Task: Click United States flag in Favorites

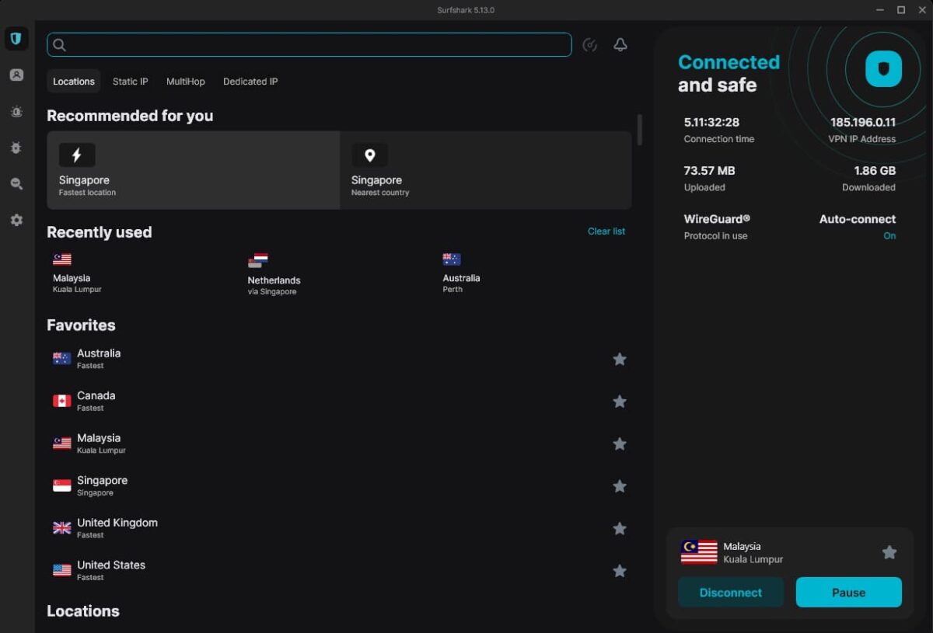Action: coord(62,570)
